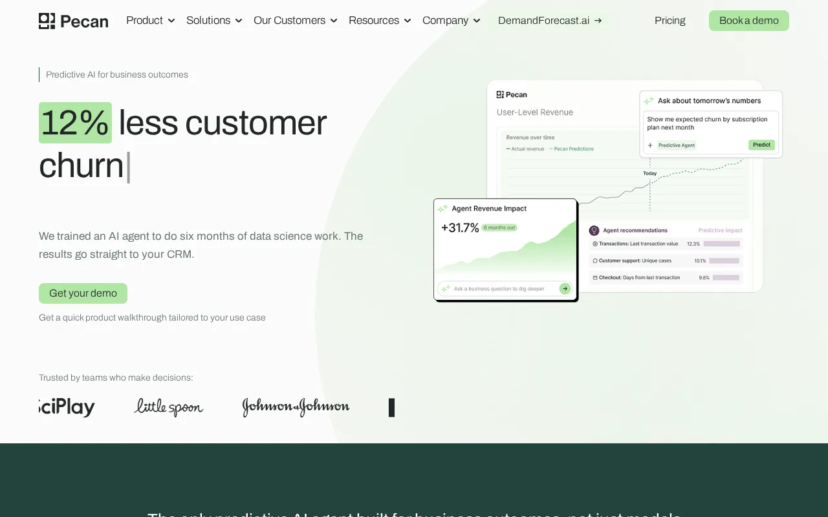828x517 pixels.
Task: Click the green arrow send button
Action: pos(565,289)
